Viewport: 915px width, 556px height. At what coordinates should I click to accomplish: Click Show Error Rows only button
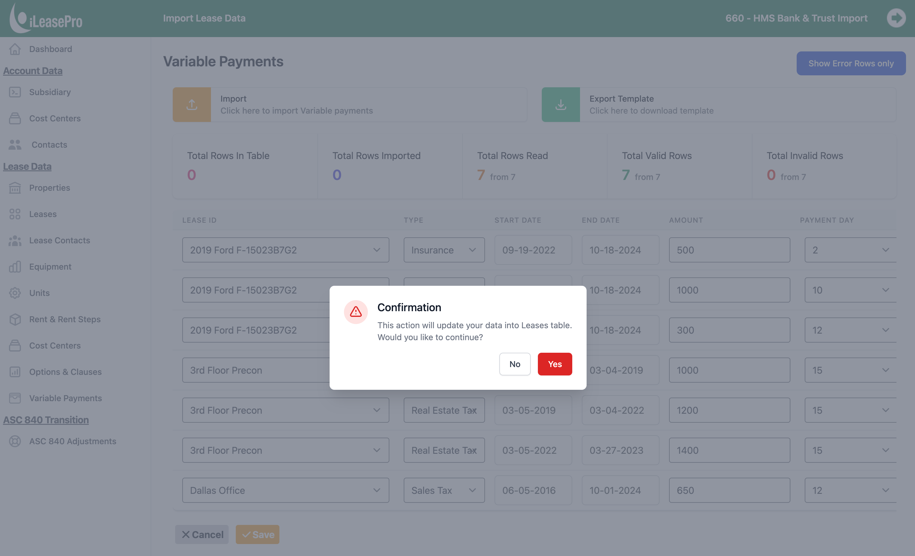coord(851,63)
